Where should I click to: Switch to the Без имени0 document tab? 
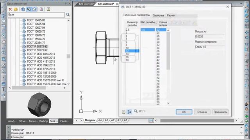coord(87,4)
